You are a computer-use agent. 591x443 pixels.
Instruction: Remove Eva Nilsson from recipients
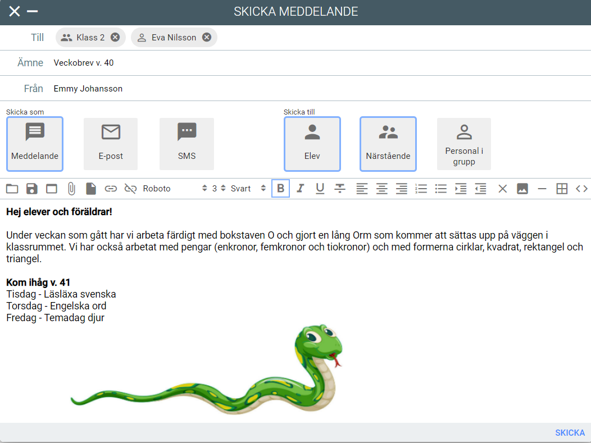click(x=207, y=38)
